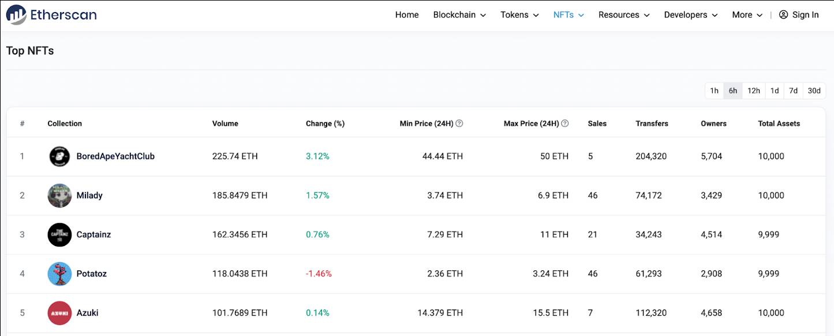Click the 14.379 ETH min price
Screen dimensions: 834x336
coord(440,313)
